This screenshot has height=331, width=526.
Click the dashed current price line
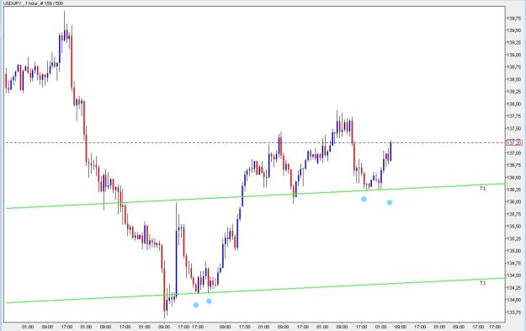(255, 143)
